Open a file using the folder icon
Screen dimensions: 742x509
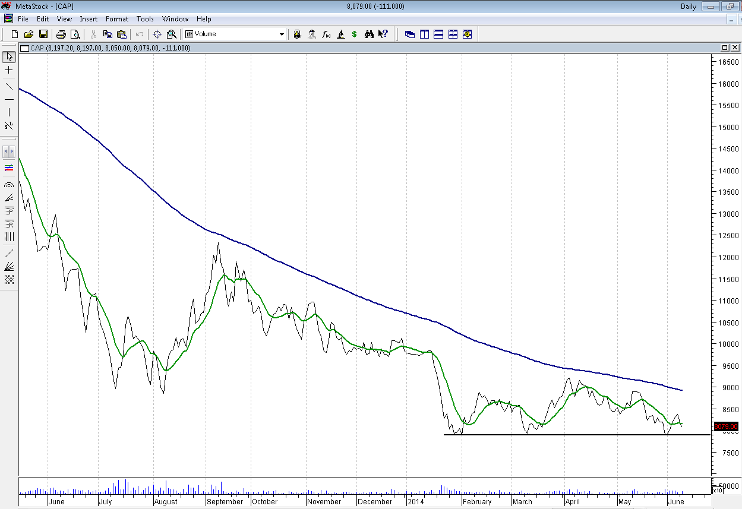pyautogui.click(x=29, y=34)
